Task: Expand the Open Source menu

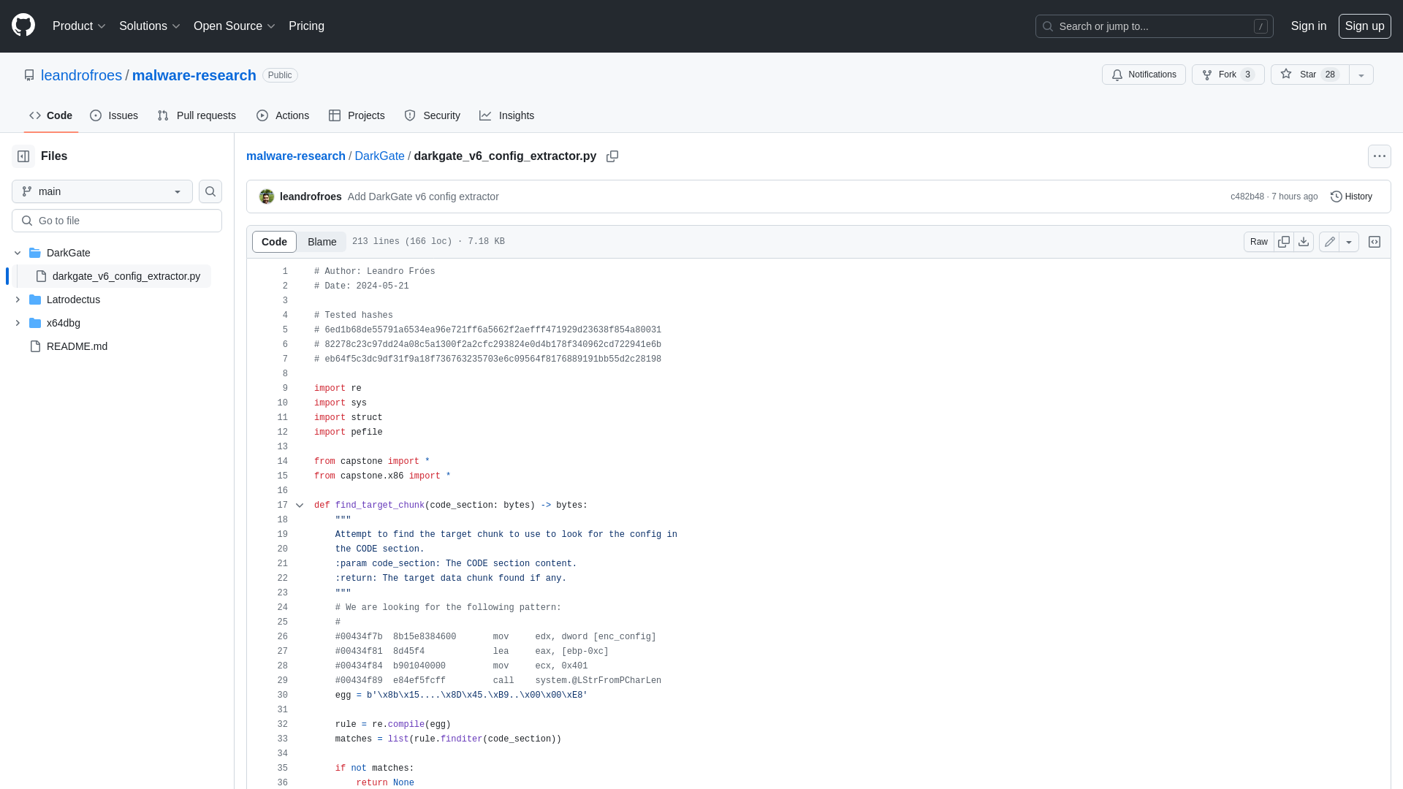Action: click(x=234, y=26)
